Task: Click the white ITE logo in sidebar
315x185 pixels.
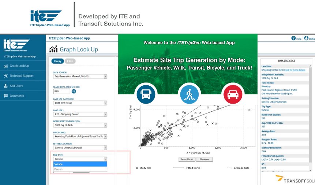Action: point(16,45)
